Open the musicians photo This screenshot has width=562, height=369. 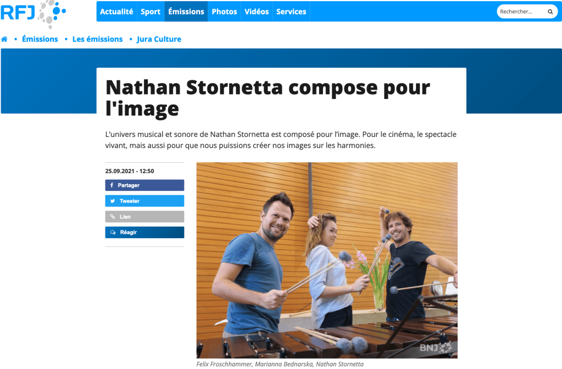(327, 260)
